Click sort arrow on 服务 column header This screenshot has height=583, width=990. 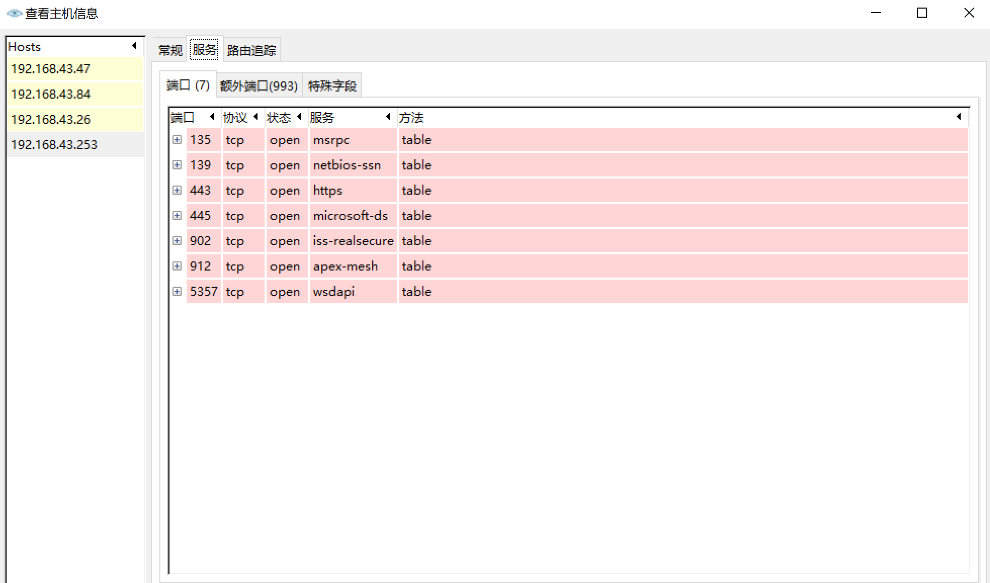point(388,117)
